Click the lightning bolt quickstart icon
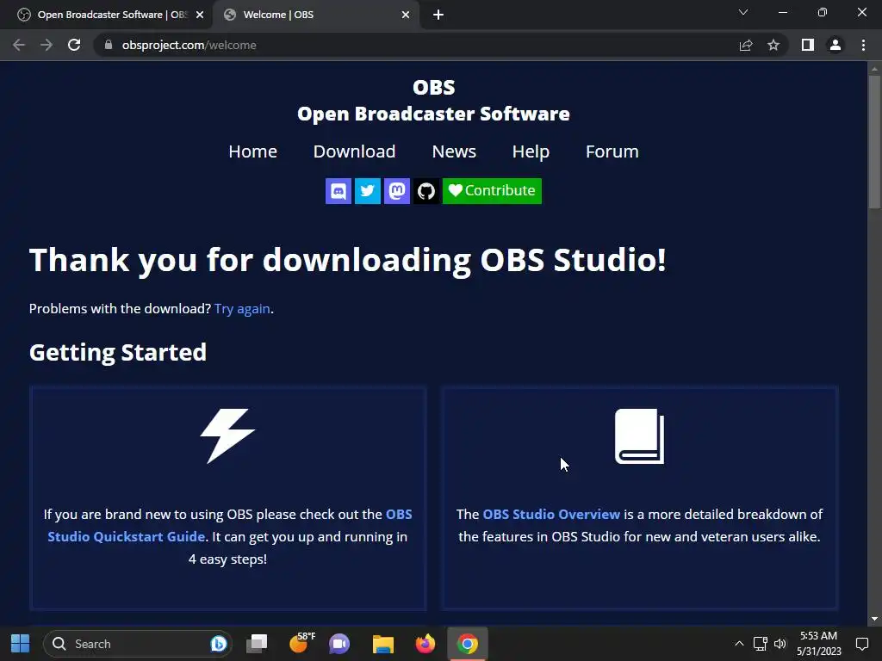This screenshot has width=882, height=661. (227, 436)
